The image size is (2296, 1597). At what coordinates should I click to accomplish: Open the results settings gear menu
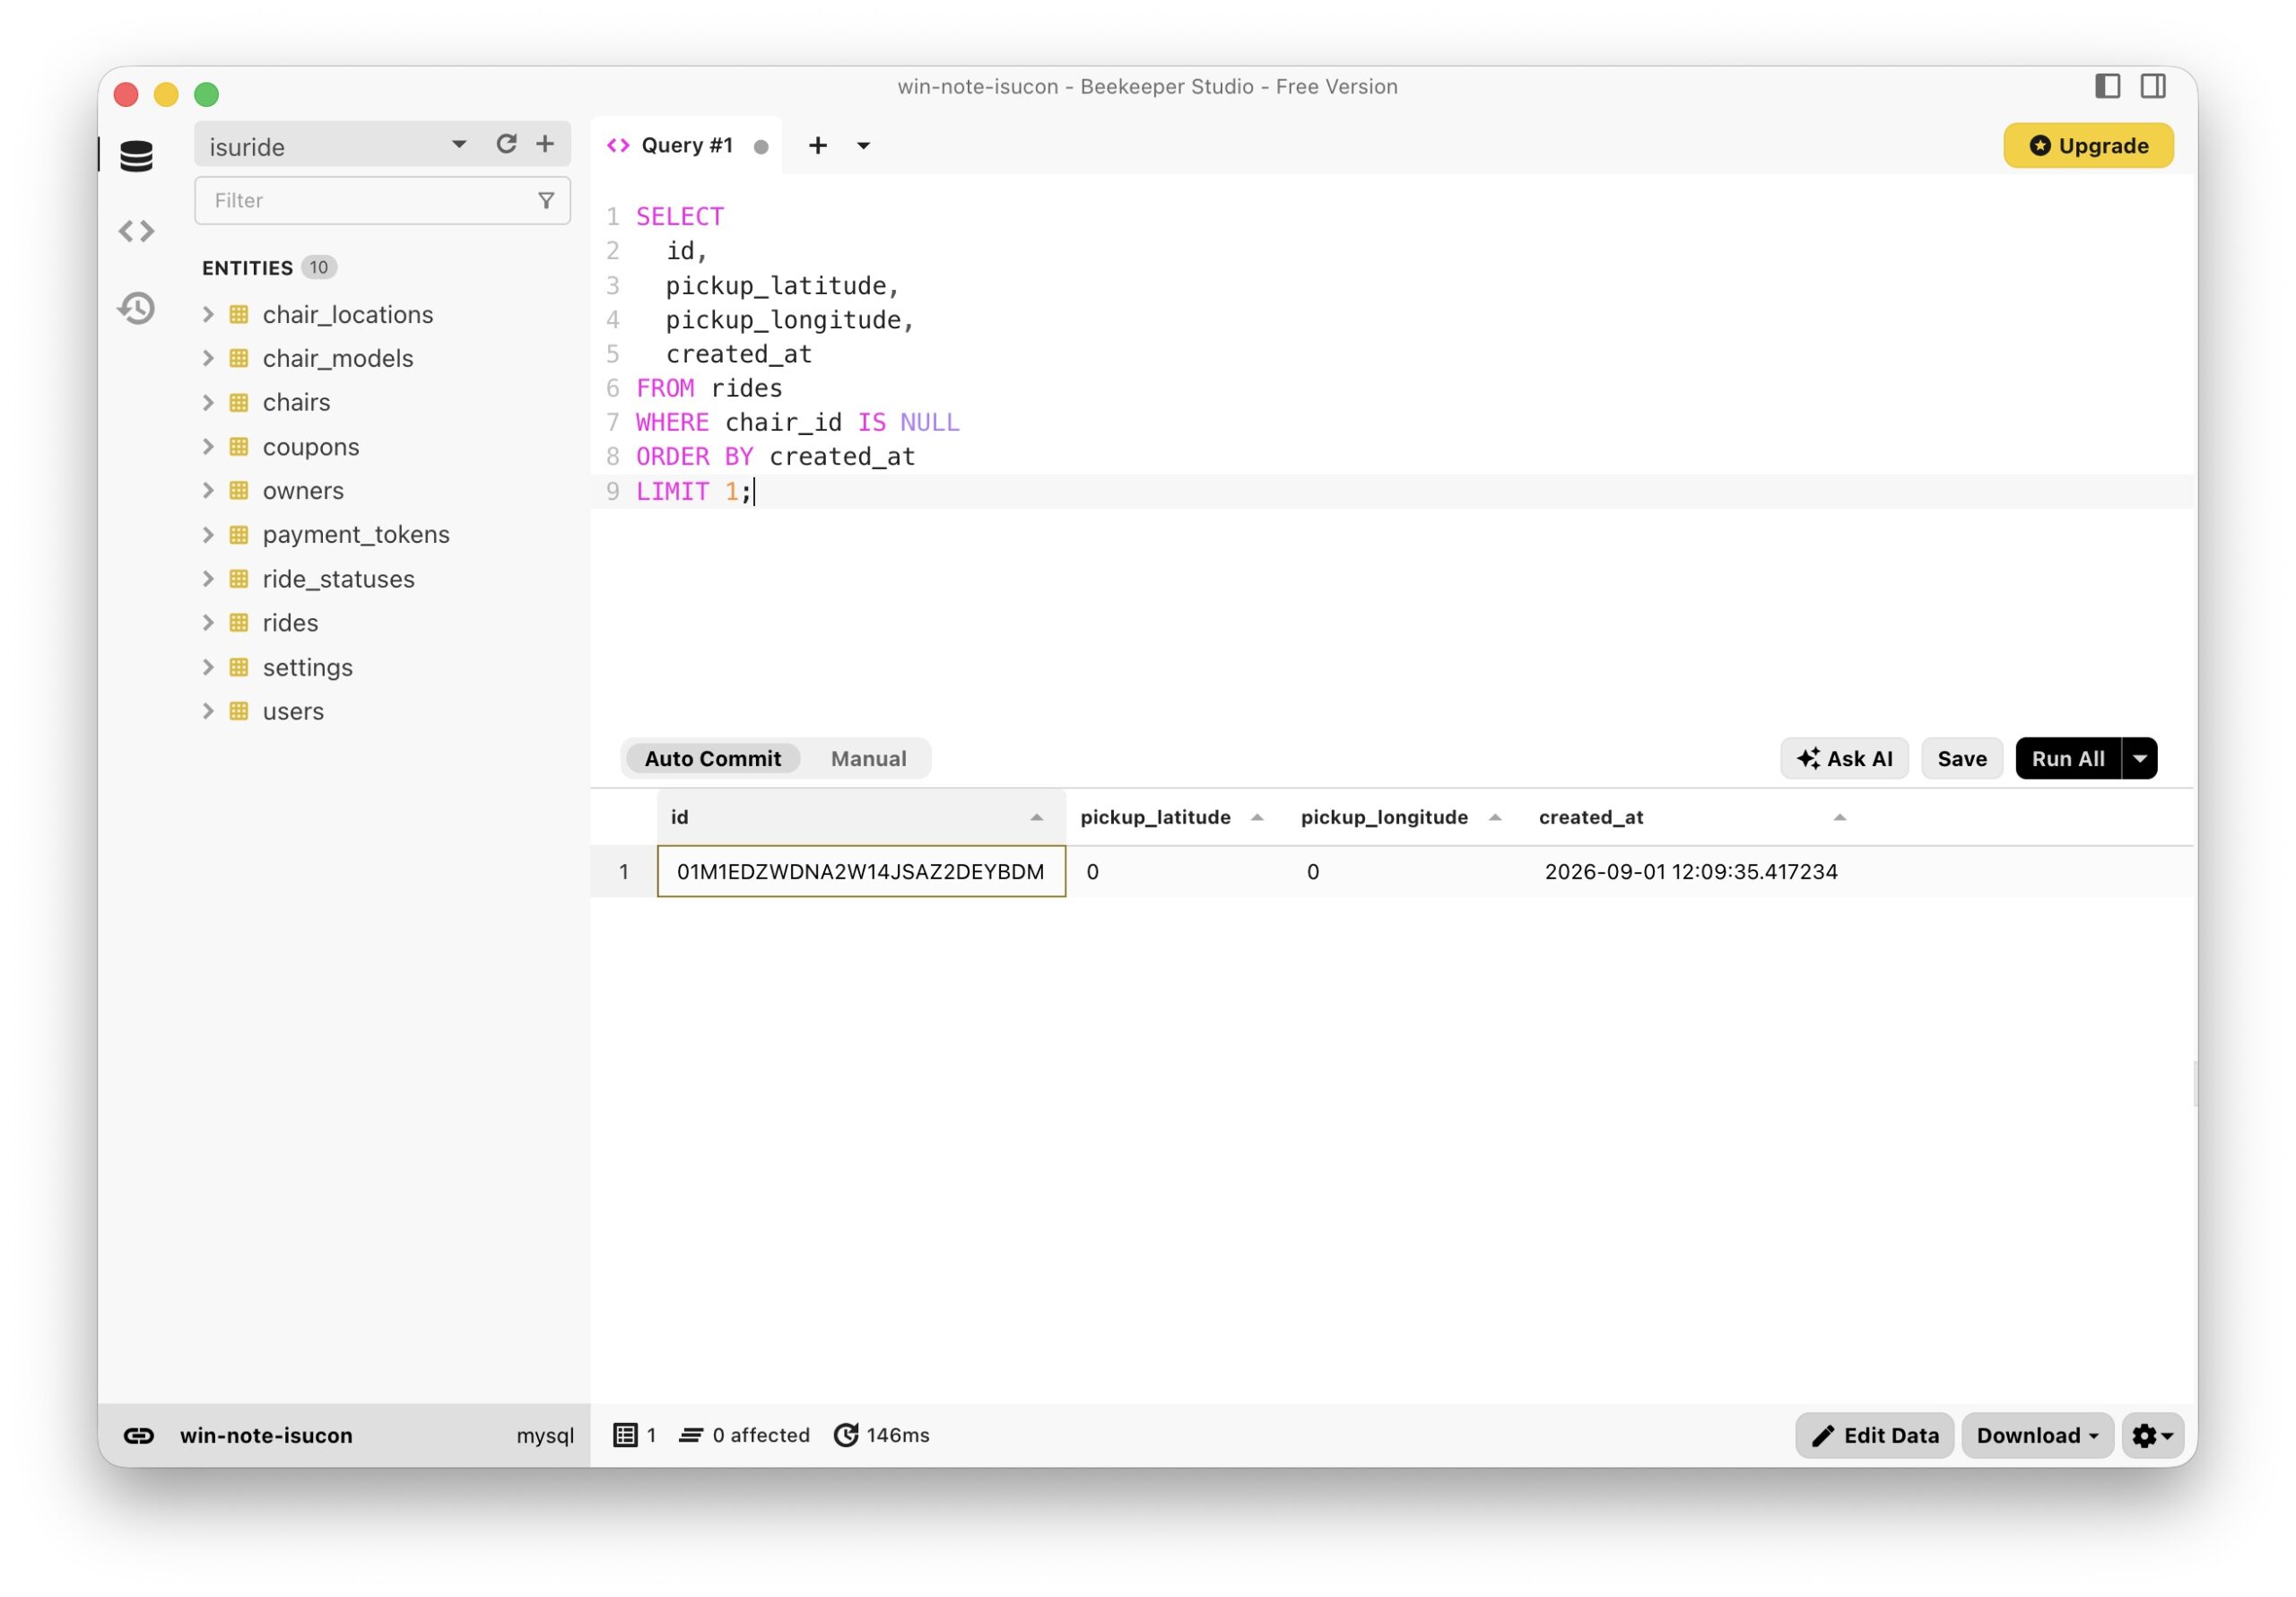2153,1436
